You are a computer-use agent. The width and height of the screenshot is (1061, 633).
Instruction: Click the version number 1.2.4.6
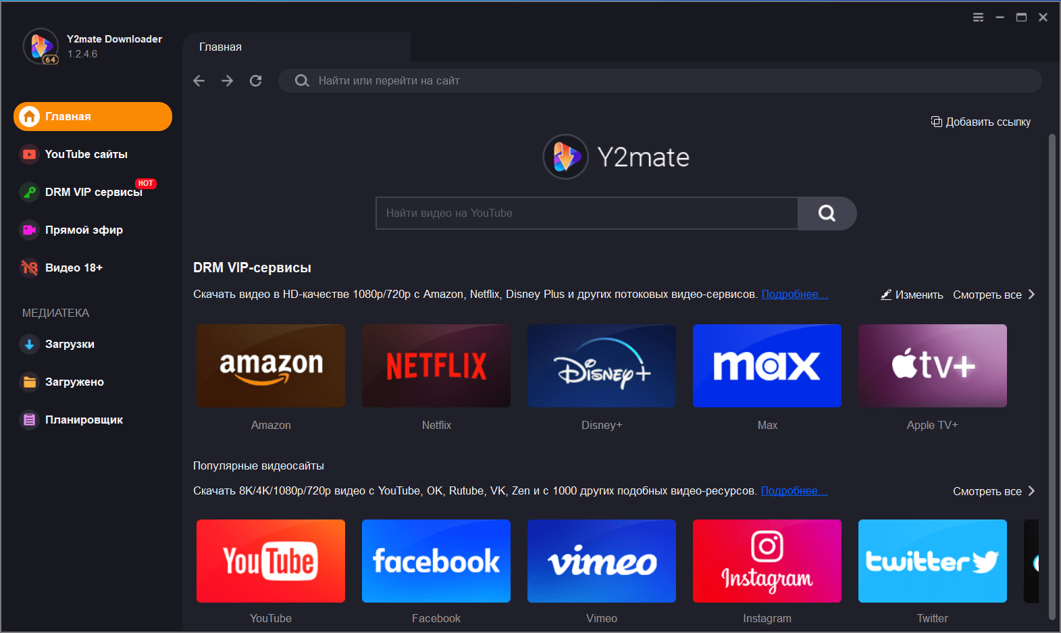(x=82, y=54)
